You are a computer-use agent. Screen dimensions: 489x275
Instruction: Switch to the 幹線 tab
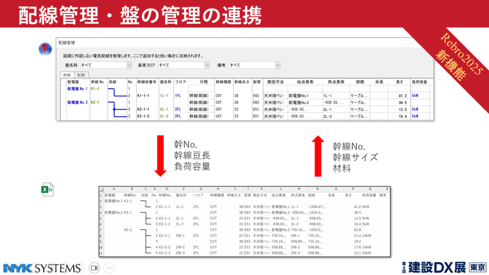[x=66, y=75]
